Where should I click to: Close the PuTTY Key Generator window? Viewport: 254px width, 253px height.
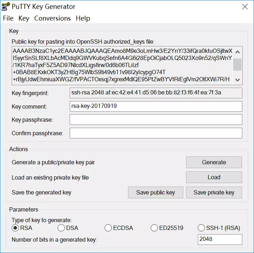click(245, 7)
